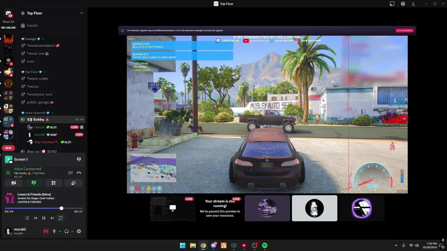This screenshot has width=447, height=251.
Task: Toggle green screen share button
Action: (34, 183)
